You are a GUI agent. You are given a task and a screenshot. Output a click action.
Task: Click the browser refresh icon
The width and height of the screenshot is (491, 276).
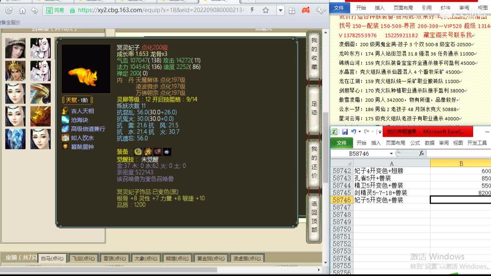pos(9,11)
